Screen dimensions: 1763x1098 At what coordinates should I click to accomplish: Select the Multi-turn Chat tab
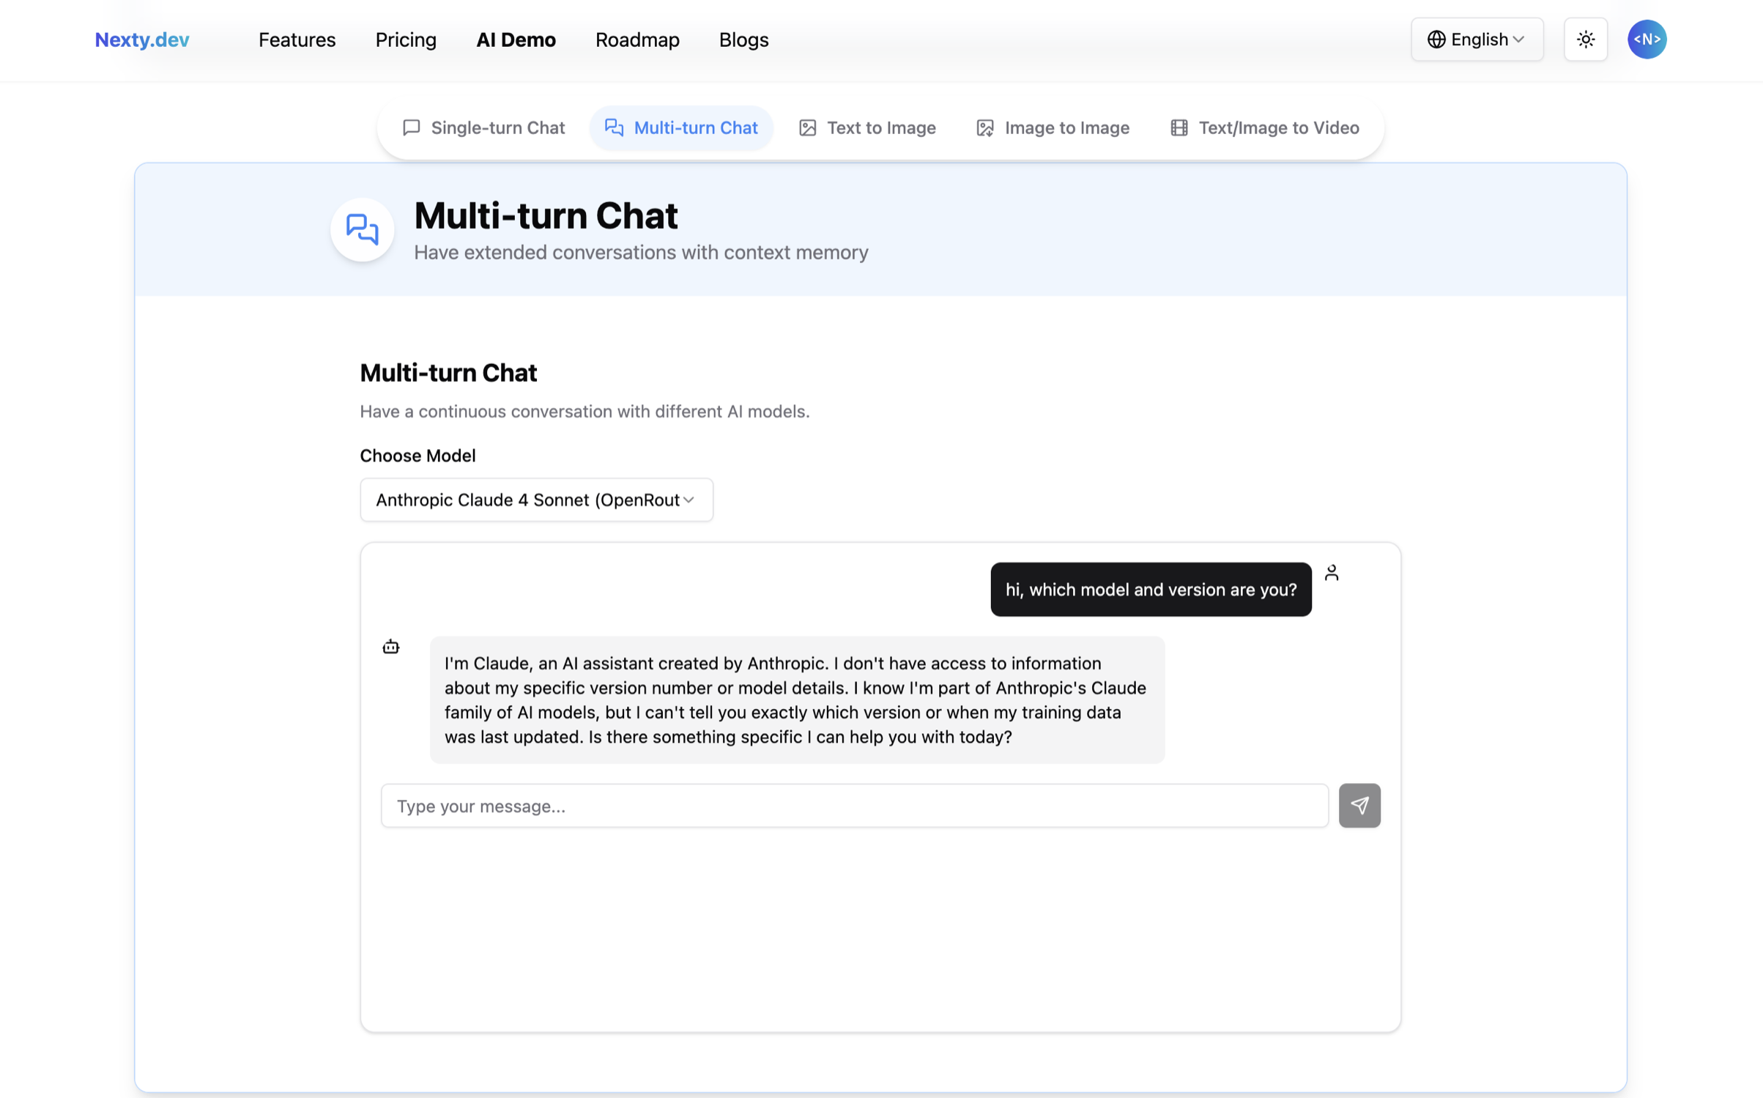pos(681,127)
